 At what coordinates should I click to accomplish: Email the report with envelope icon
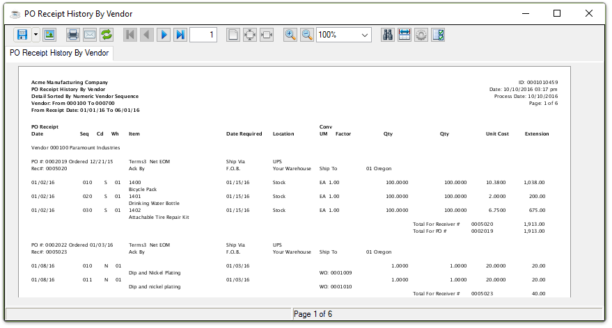coord(89,35)
